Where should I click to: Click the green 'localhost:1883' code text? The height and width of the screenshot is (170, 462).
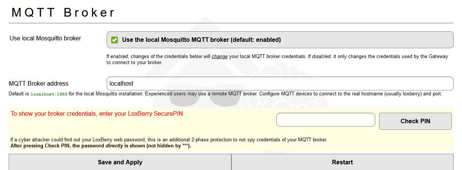pyautogui.click(x=49, y=94)
